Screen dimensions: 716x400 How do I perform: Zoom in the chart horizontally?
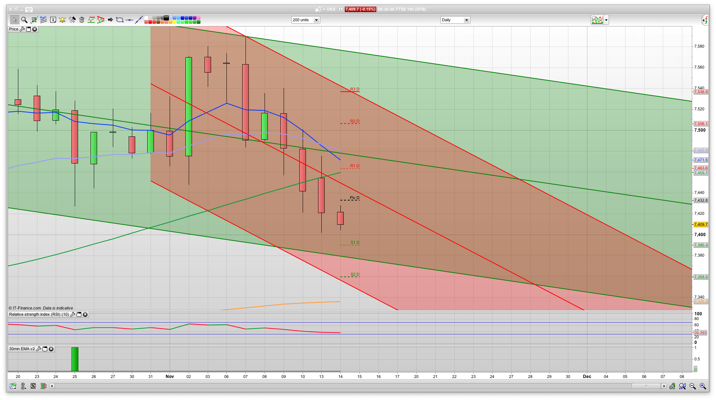(703, 386)
